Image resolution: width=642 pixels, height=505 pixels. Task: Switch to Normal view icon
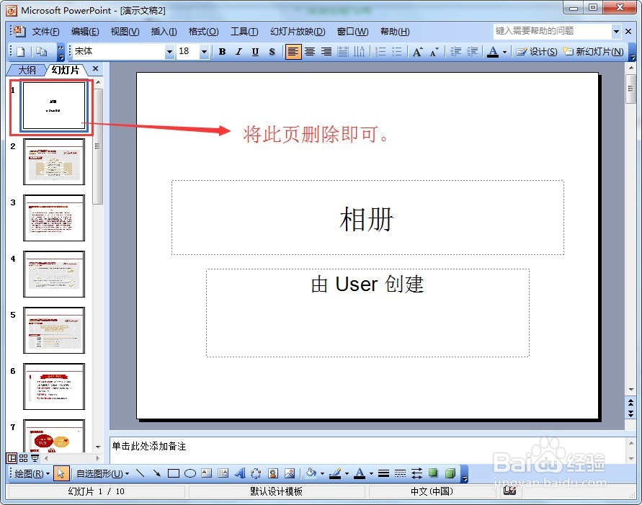[x=12, y=458]
